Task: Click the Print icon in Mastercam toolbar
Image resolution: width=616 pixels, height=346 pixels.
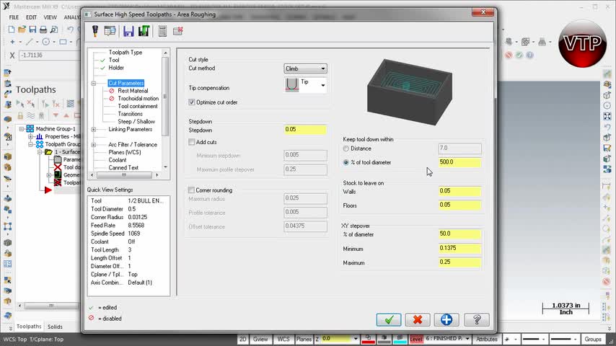Action: point(43,30)
